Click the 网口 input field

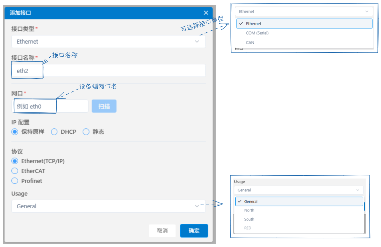[x=50, y=106]
